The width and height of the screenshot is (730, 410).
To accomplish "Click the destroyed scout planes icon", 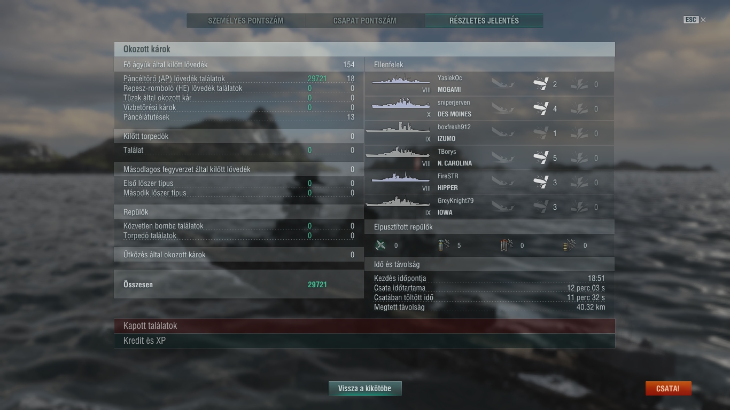I will 570,245.
